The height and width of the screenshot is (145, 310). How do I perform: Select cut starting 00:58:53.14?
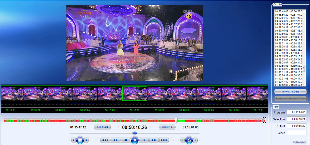[288, 53]
